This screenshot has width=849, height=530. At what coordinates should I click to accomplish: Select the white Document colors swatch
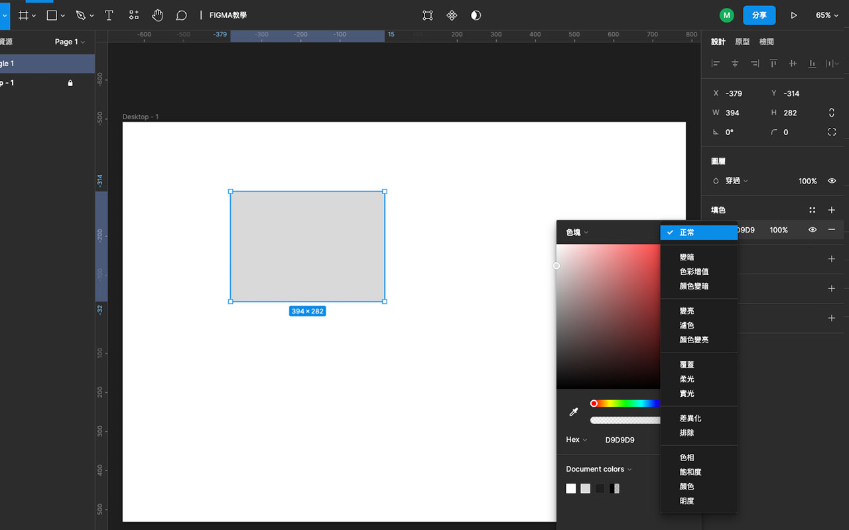(571, 488)
